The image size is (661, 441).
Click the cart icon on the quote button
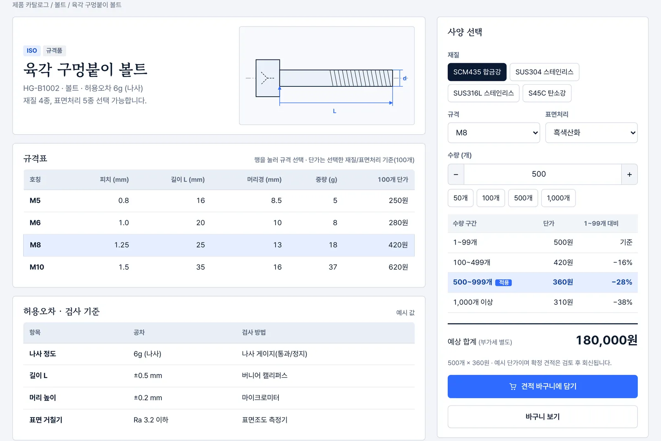[513, 386]
